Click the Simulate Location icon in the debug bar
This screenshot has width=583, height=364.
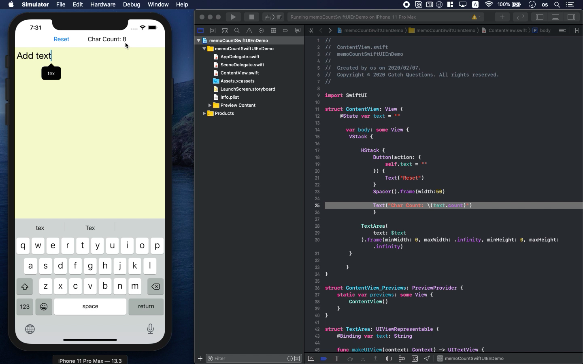[427, 359]
